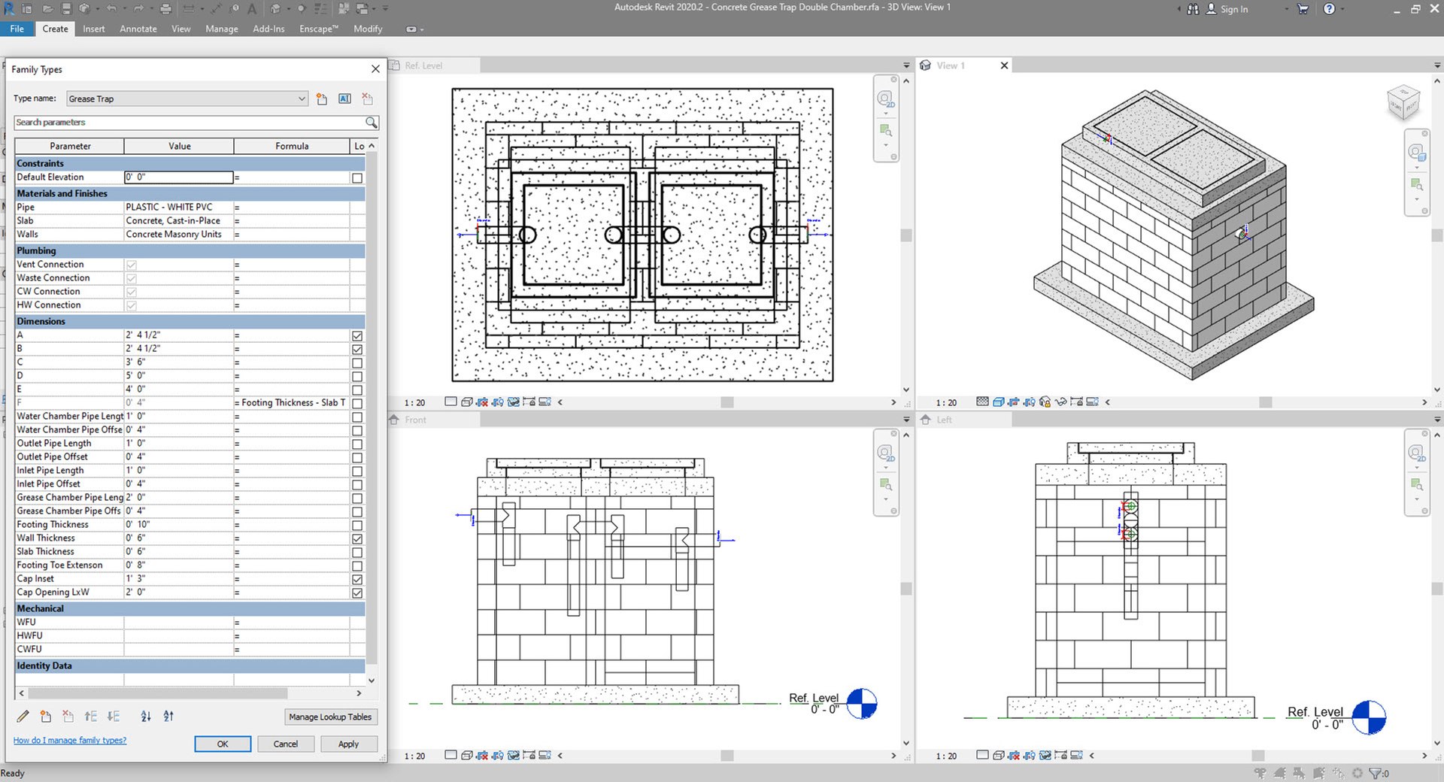
Task: Click the Text tool icon in quick access toolbar
Action: point(252,9)
